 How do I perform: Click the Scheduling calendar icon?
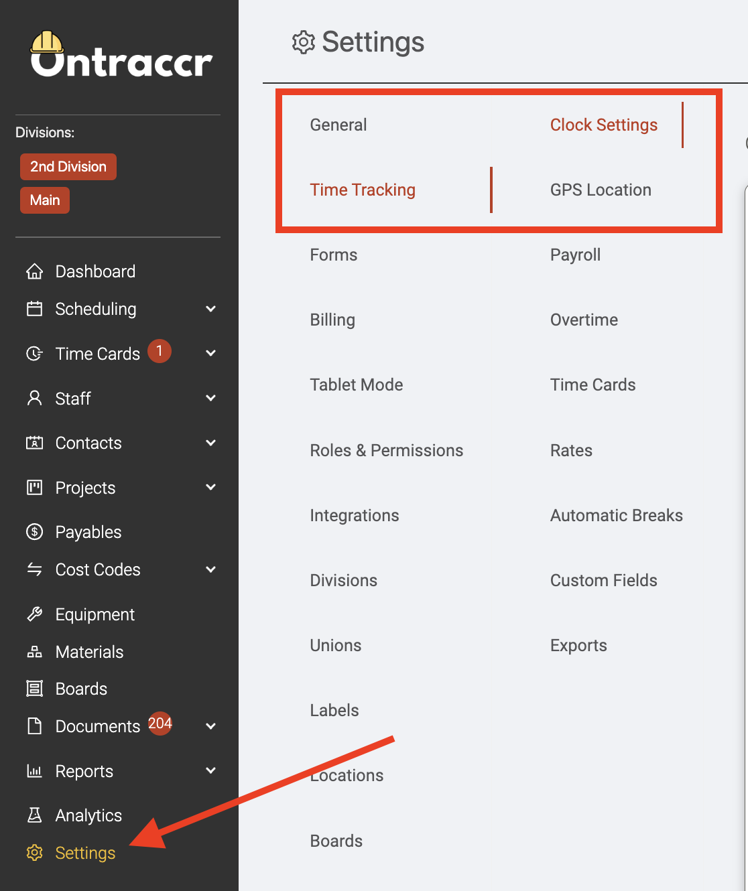[34, 309]
